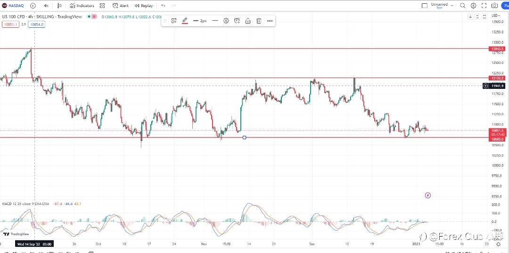
Task: Collapse the chart pane
Action: point(477,16)
